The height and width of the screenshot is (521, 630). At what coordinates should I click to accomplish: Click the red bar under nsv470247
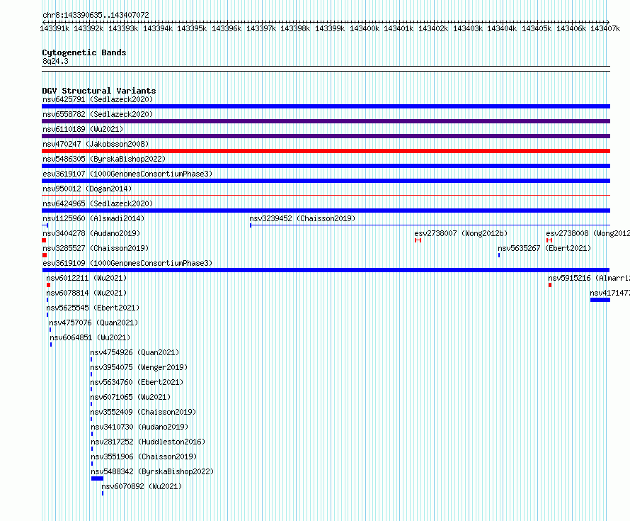[x=326, y=151]
